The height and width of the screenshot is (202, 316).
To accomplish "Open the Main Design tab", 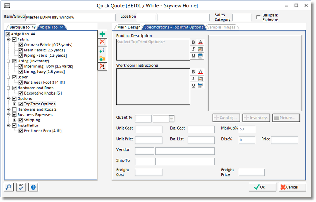I will click(x=128, y=27).
